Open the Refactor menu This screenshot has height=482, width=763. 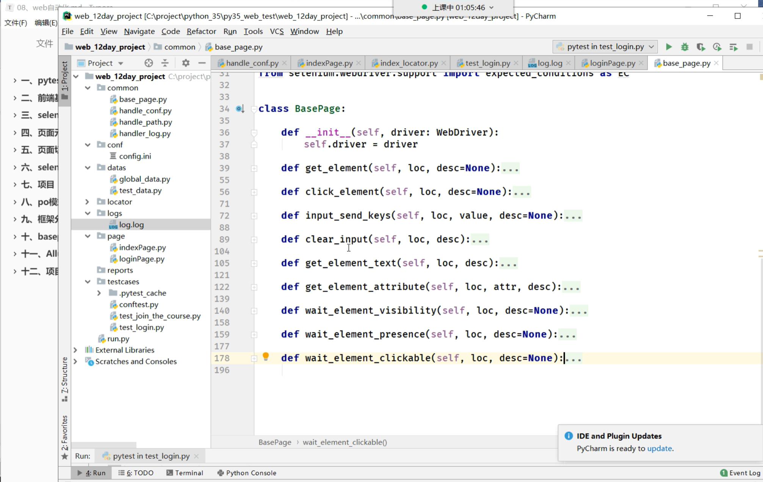pos(201,31)
